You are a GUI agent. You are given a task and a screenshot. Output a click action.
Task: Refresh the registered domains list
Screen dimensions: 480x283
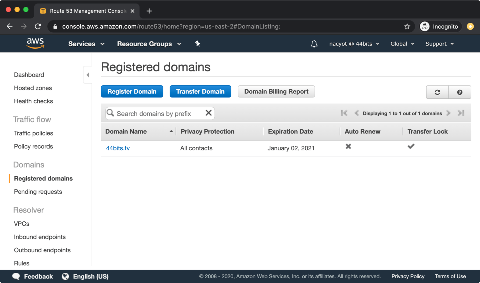coord(437,92)
